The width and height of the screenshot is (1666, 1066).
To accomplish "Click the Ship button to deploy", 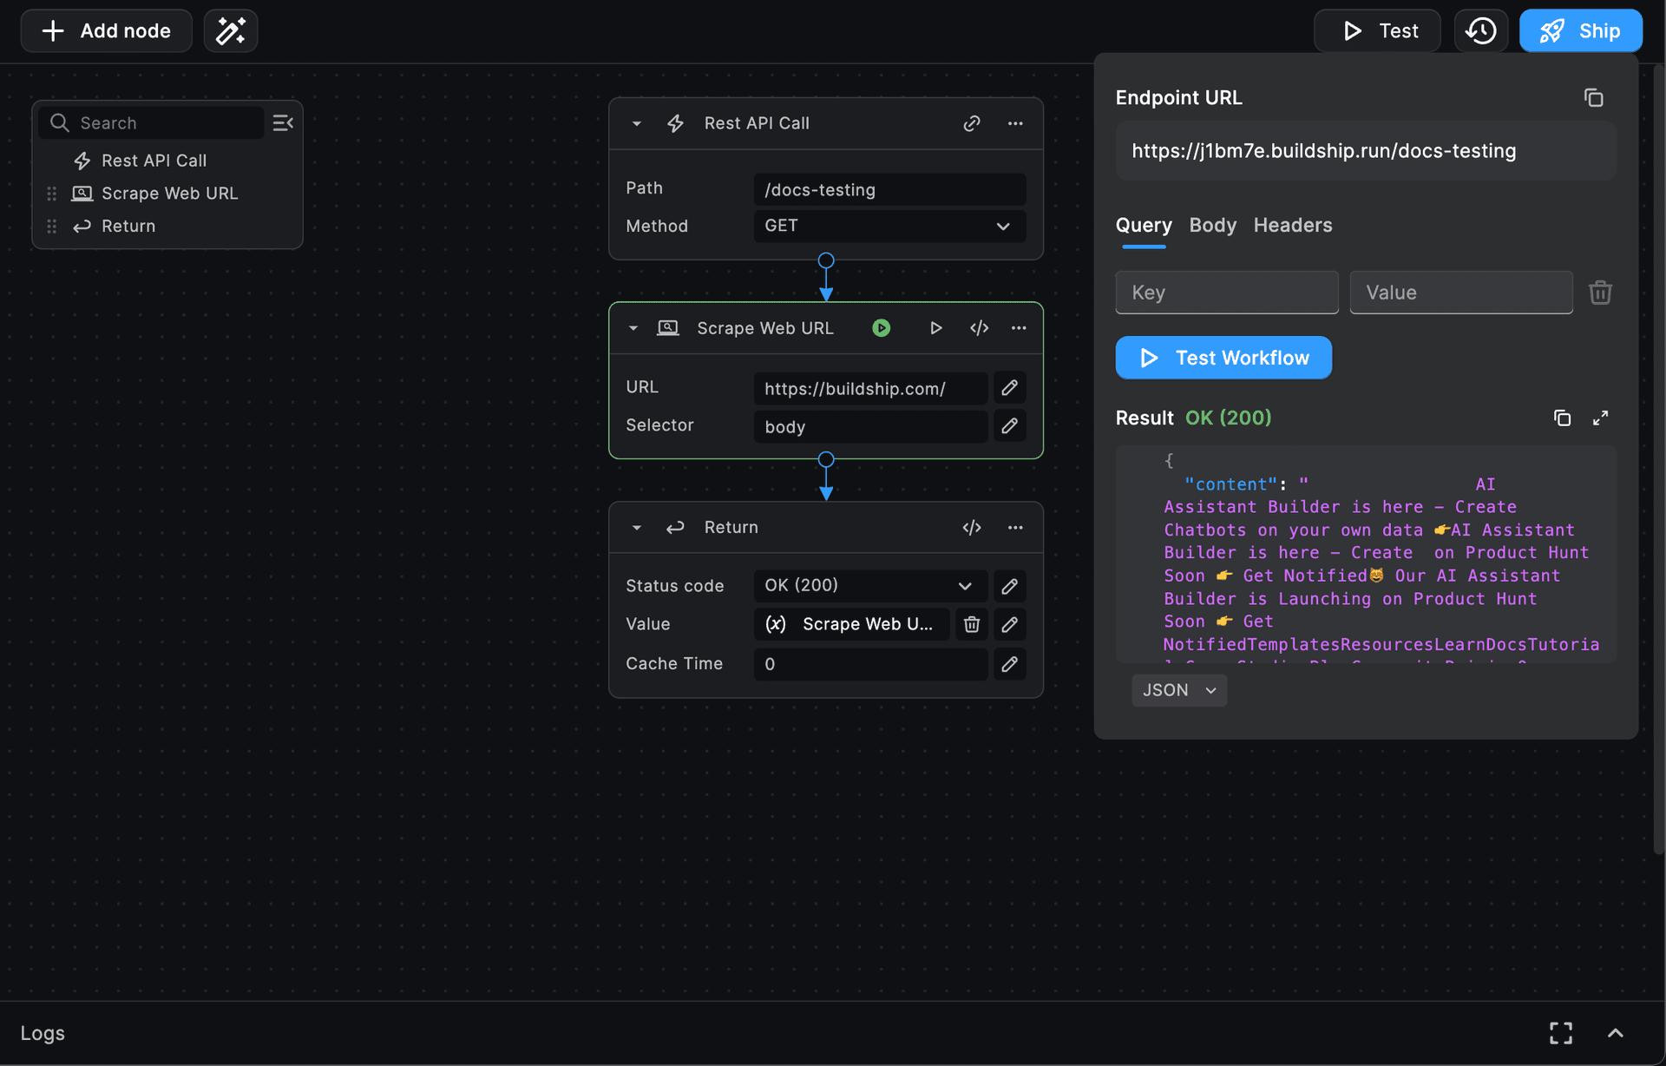I will 1580,30.
